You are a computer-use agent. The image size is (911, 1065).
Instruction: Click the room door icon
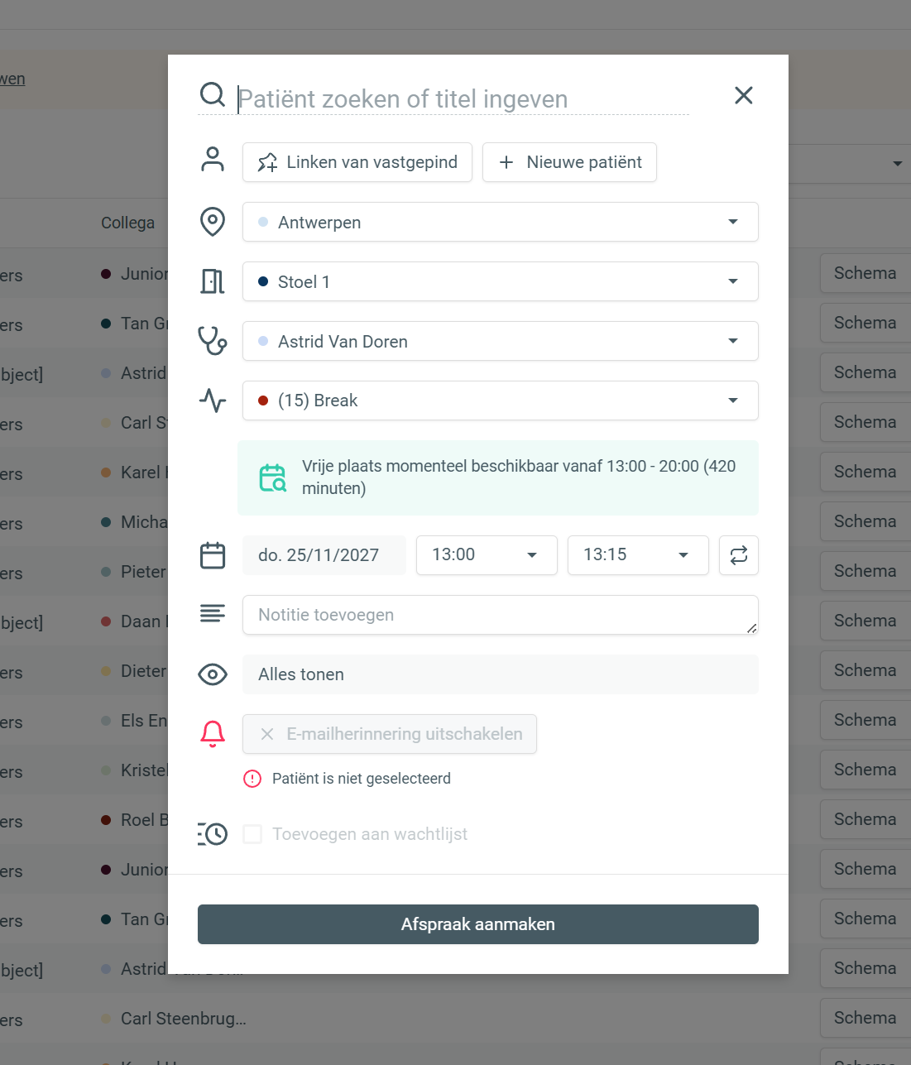[213, 281]
